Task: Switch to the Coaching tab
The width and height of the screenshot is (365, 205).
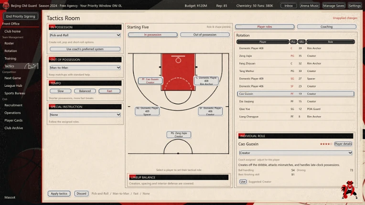Action: pos(327,27)
